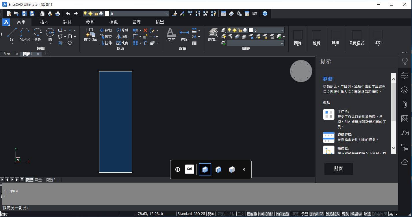Viewport: 412px width, 217px height.
Task: Open the empty layer state combo box
Action: pos(255,43)
